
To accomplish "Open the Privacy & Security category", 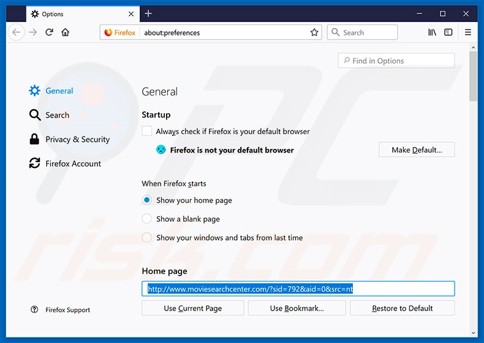I will pyautogui.click(x=69, y=139).
